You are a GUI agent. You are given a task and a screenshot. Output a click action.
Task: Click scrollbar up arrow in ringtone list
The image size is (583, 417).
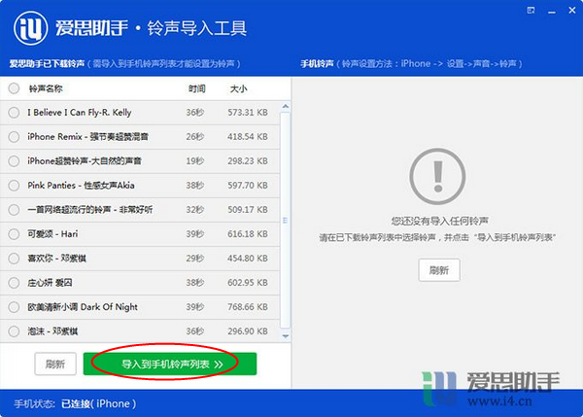coord(285,106)
